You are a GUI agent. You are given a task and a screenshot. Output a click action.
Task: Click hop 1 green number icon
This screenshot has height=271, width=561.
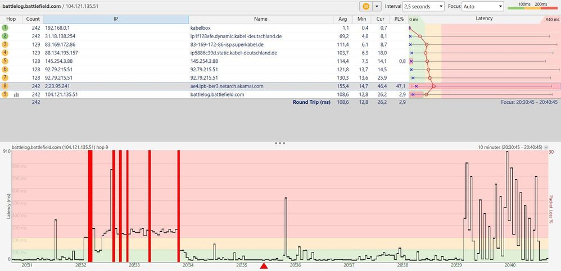point(4,28)
